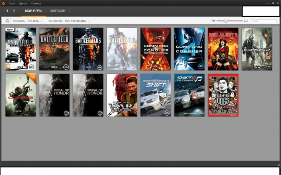Click the tile size slider handle
This screenshot has height=175, width=281.
click(x=226, y=21)
